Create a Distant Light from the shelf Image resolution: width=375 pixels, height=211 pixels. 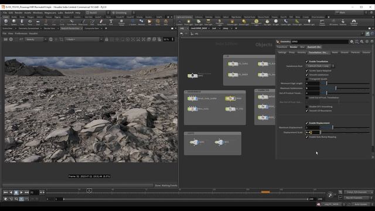click(244, 22)
